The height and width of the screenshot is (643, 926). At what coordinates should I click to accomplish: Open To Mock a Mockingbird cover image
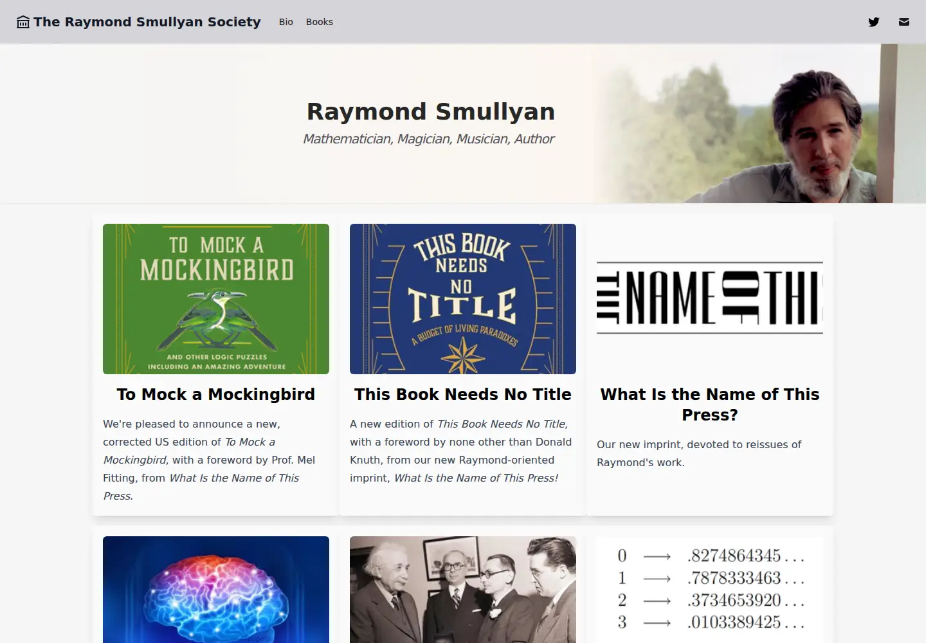point(216,299)
